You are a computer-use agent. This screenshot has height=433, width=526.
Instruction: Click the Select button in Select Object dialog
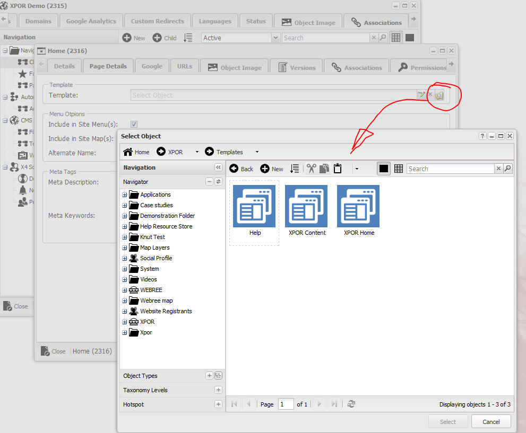click(x=448, y=422)
